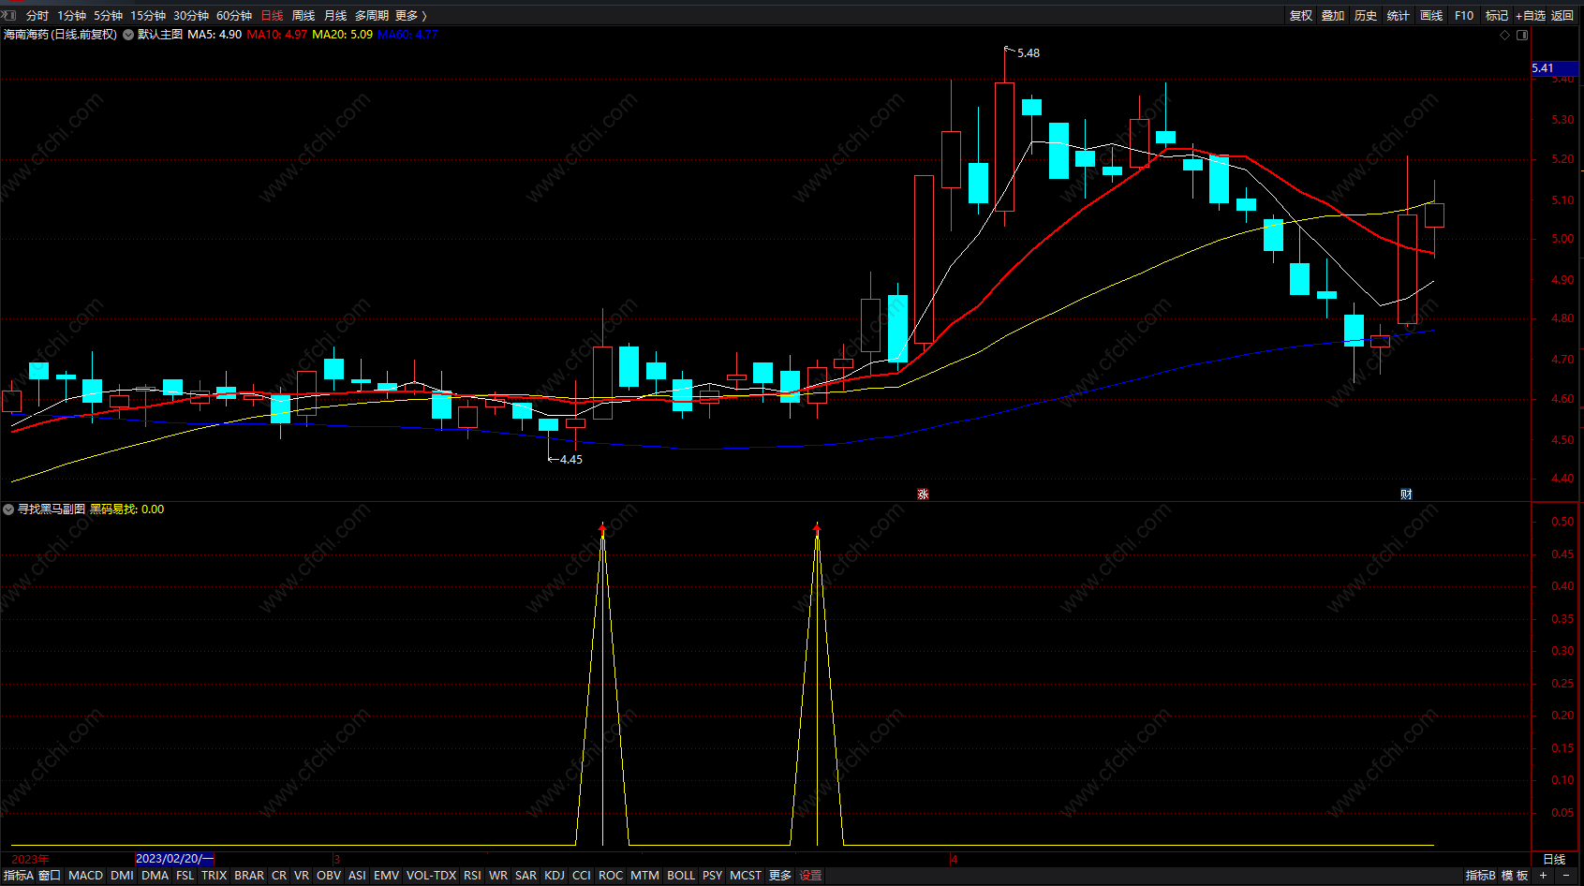Select the 月线 monthly chart tab
The width and height of the screenshot is (1584, 886).
point(335,15)
